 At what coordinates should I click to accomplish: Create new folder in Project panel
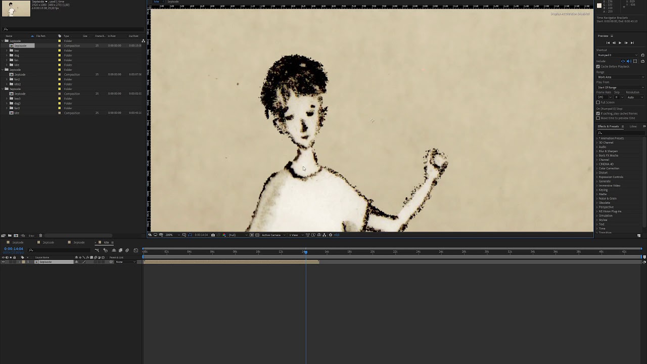click(10, 236)
